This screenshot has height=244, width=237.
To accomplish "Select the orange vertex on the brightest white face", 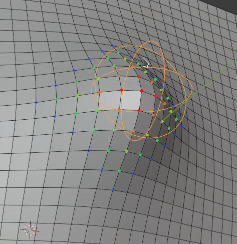I will coord(119,110).
